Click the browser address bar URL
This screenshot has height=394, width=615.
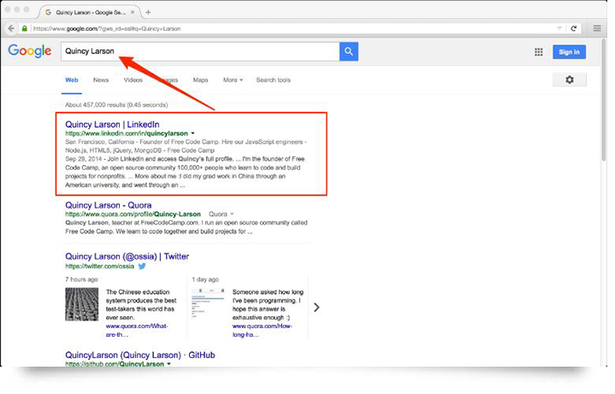coord(108,29)
